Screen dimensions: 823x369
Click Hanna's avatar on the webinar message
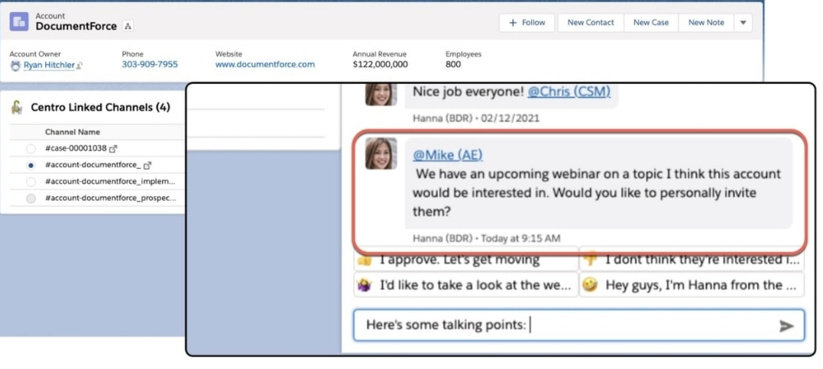pos(381,154)
